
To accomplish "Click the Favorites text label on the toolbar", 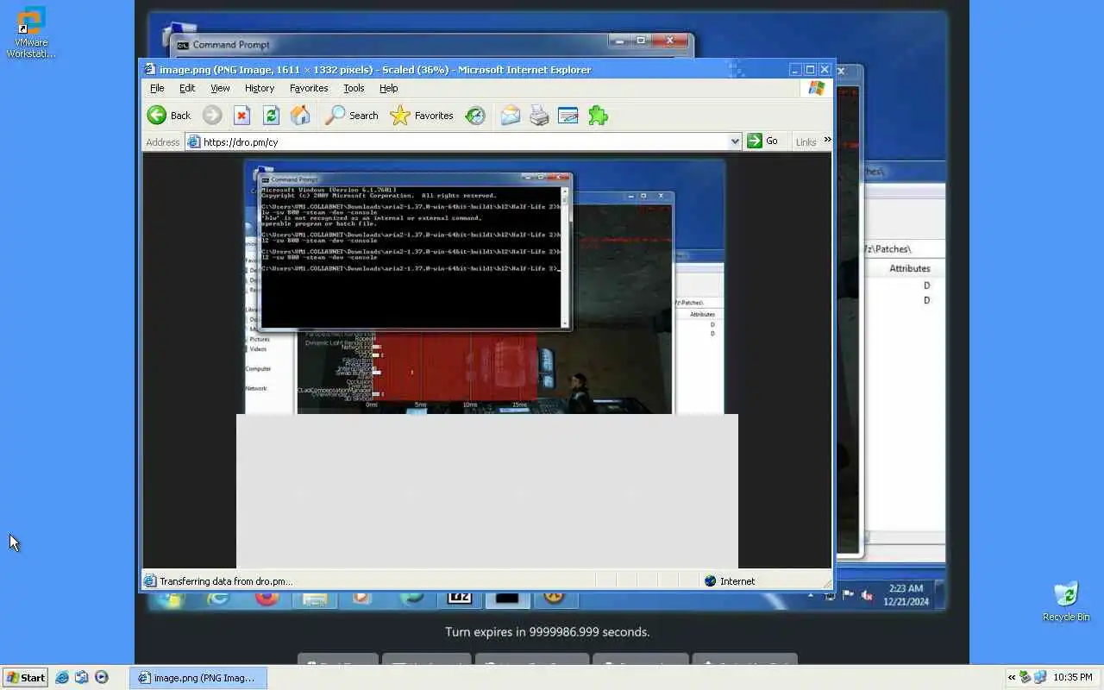I will click(434, 116).
